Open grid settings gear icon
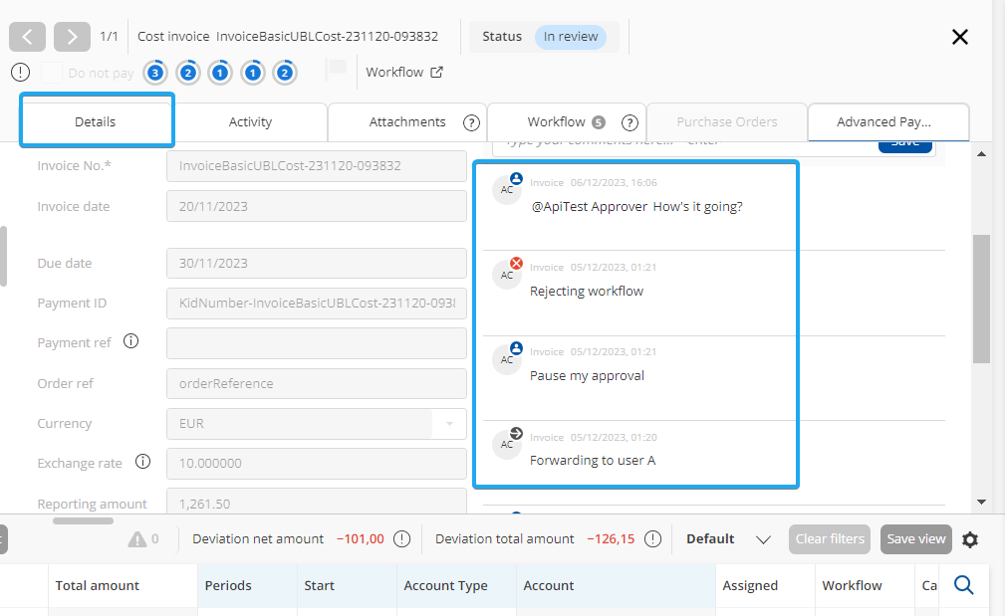Screen dimensions: 1005x616 pos(970,539)
